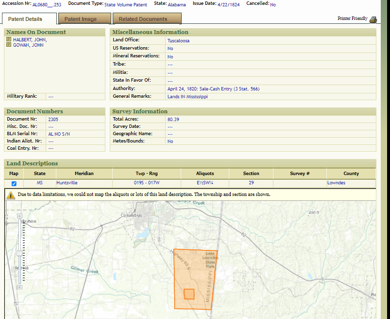Screen dimensions: 390x319
Task: Click the Tuscaloosa land office value
Action: pos(178,41)
